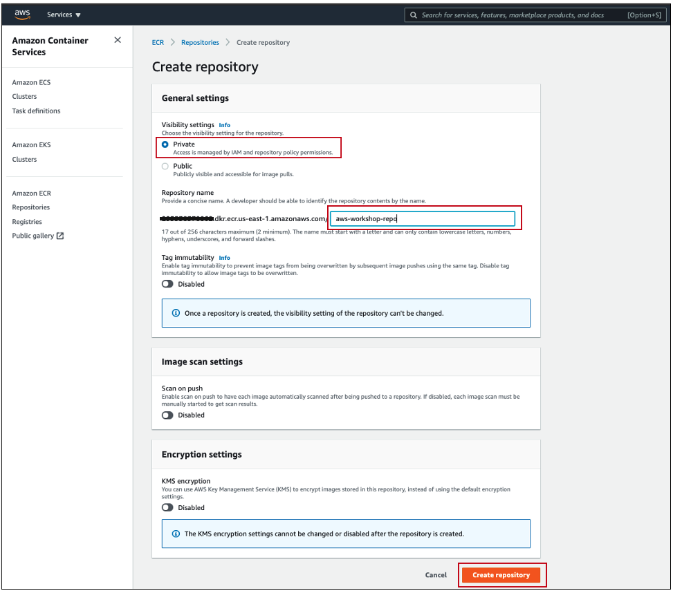Go to Repositories in sidebar
This screenshot has width=673, height=593.
pyautogui.click(x=31, y=207)
